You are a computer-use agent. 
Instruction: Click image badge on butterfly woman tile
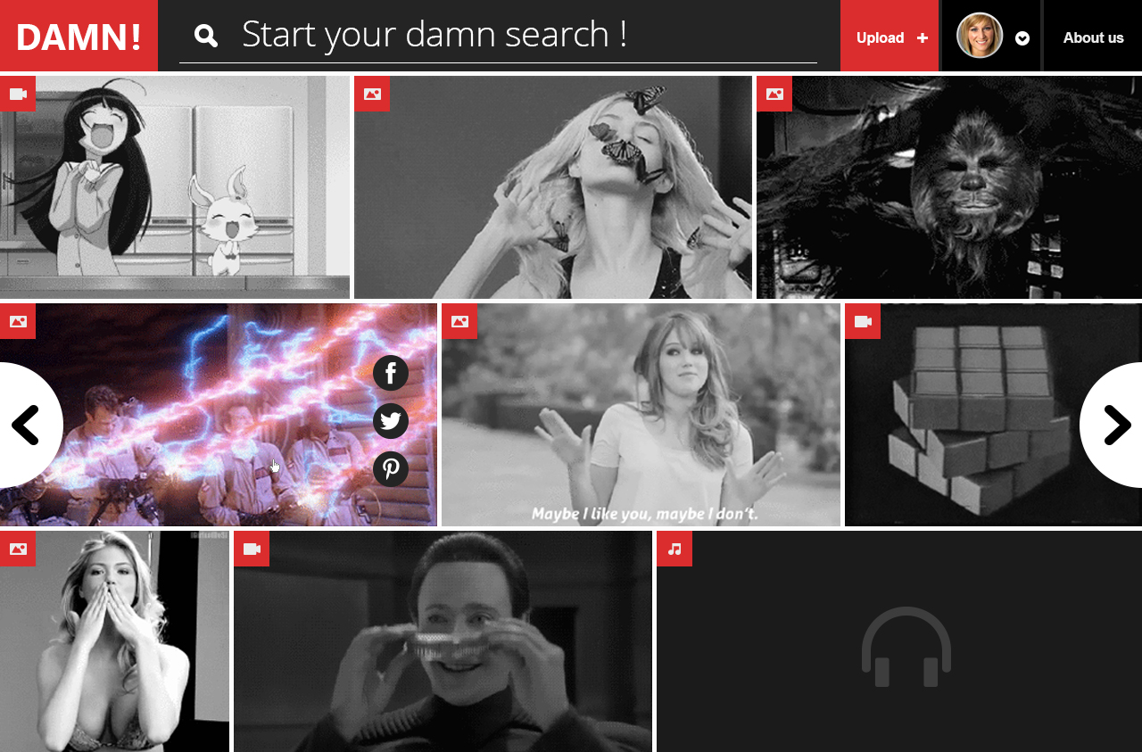(372, 94)
